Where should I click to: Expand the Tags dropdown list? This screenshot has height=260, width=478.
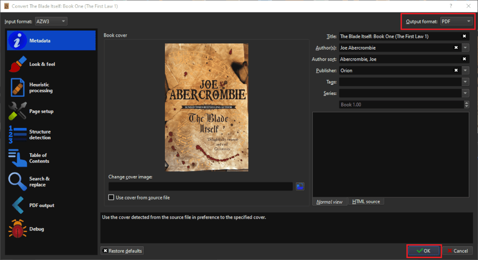point(465,82)
